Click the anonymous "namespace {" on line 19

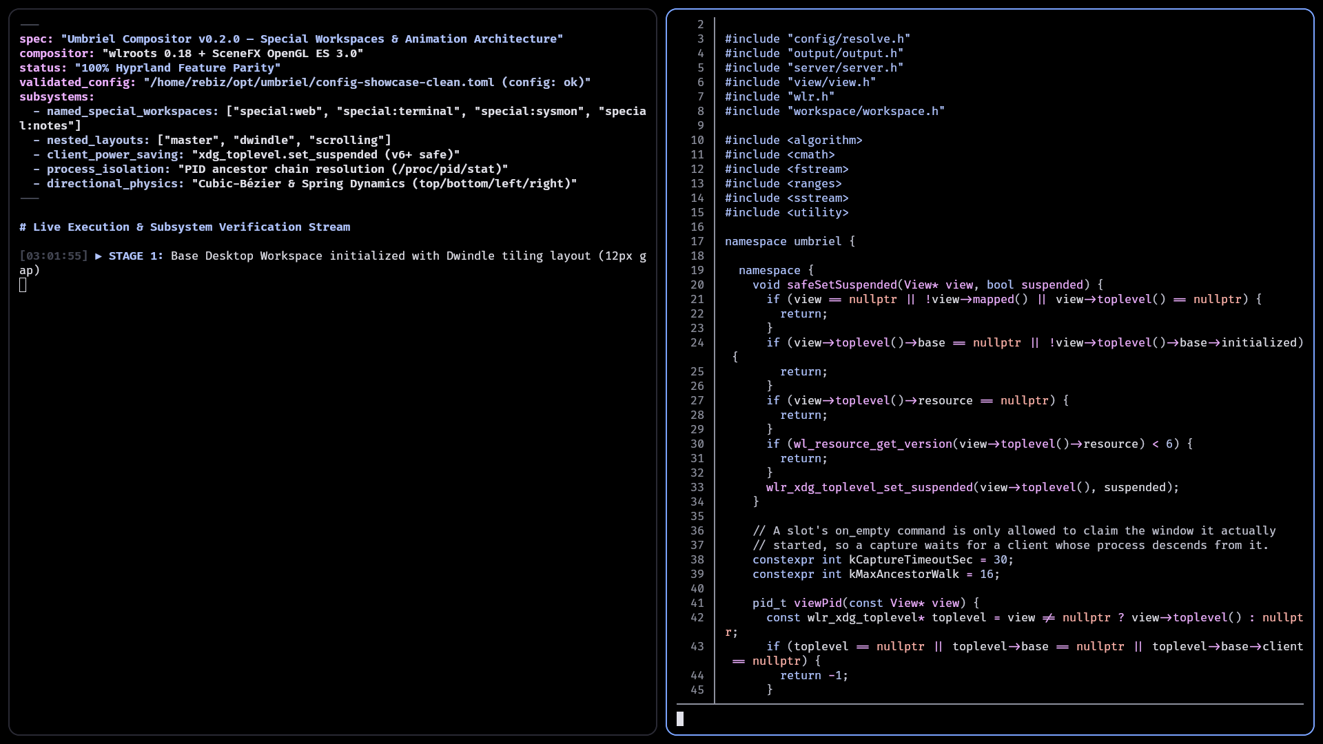[x=776, y=271]
